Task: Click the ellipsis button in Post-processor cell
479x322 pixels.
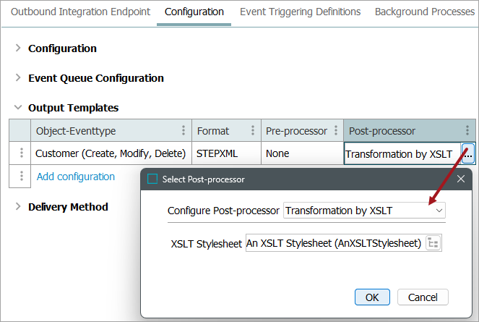Action: (x=468, y=153)
